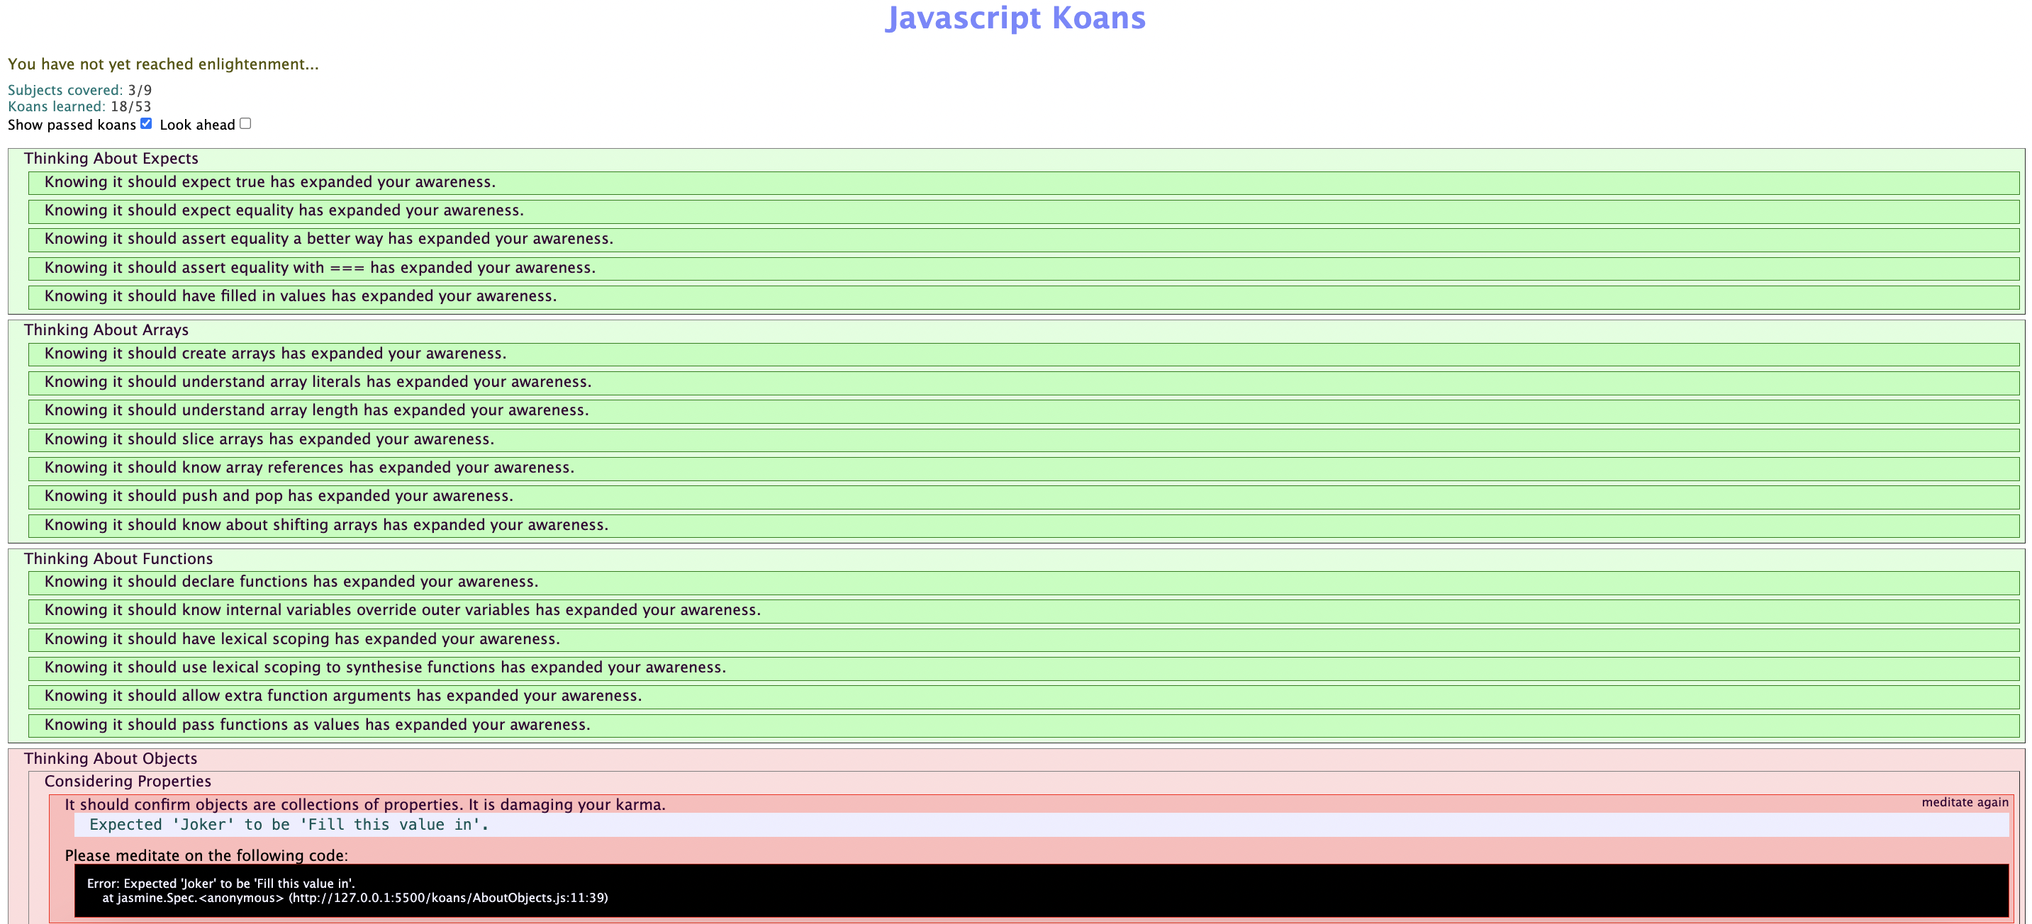Click the Javascript Koans title

(x=1015, y=18)
